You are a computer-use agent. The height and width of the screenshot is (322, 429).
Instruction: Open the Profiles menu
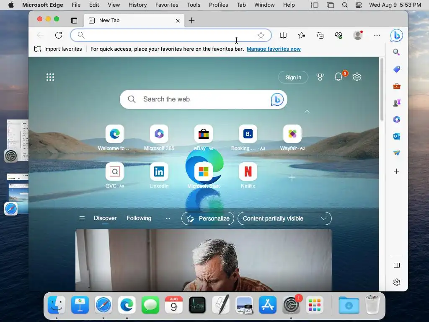point(218,5)
